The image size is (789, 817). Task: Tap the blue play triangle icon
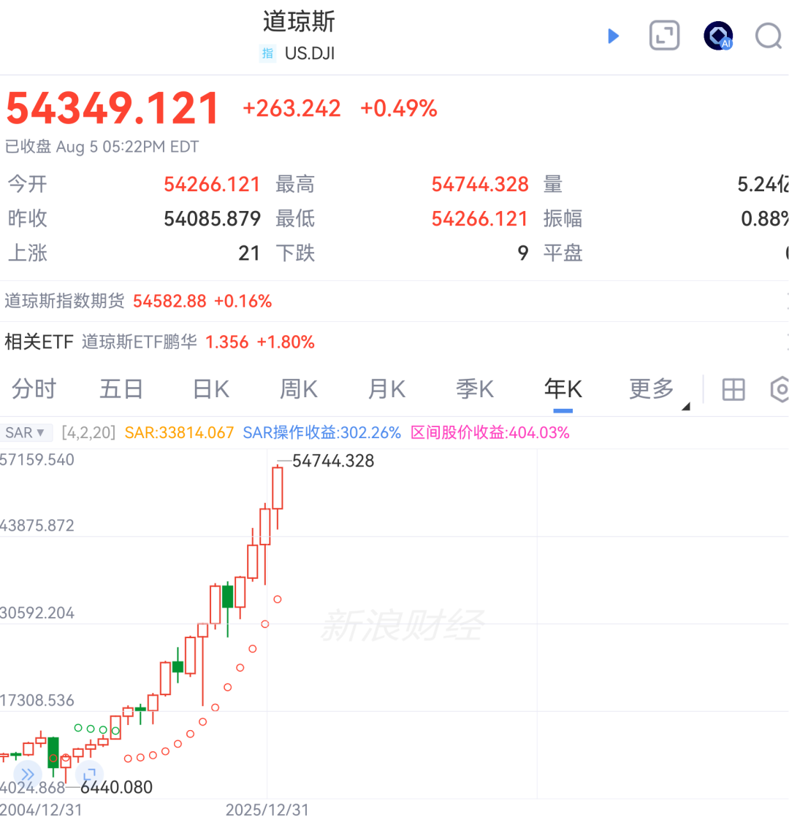tap(614, 36)
